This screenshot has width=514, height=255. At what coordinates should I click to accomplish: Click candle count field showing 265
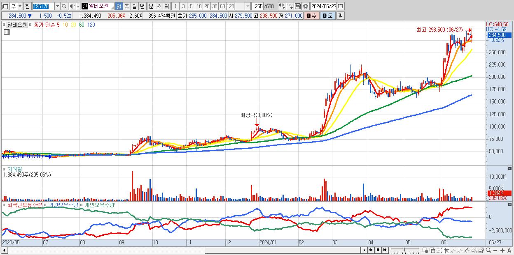pyautogui.click(x=257, y=6)
